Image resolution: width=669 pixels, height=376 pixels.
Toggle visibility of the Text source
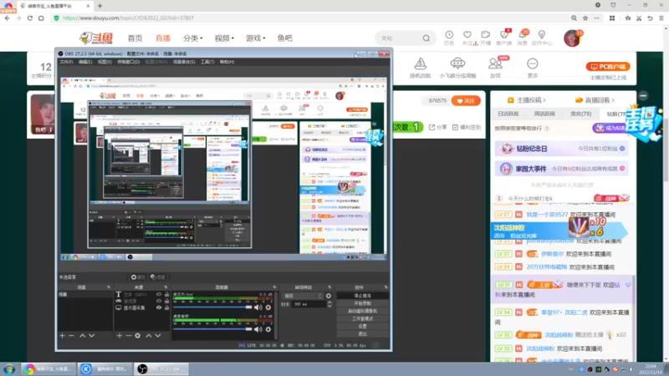coord(159,295)
